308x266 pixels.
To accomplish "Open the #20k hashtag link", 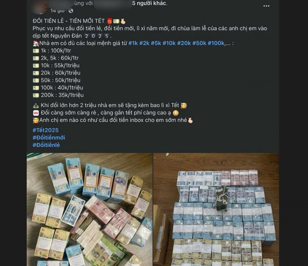I will pyautogui.click(x=184, y=43).
